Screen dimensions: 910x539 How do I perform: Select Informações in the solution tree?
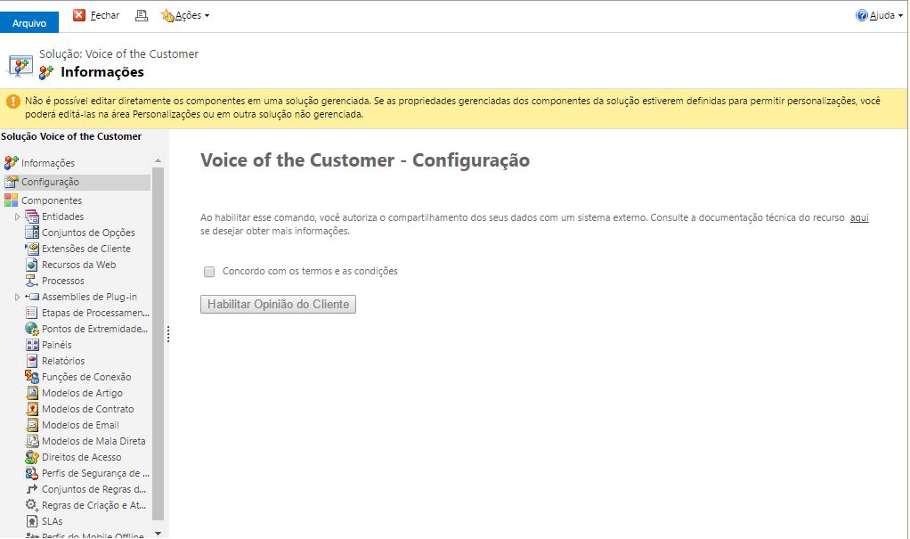47,163
